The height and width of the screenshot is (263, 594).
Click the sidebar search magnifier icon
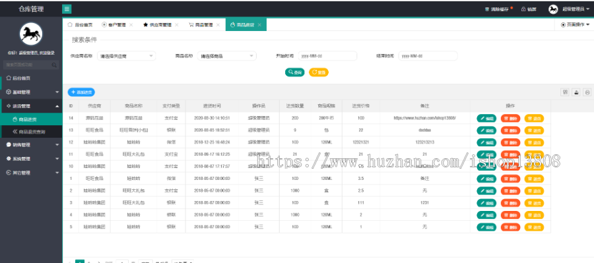point(54,65)
